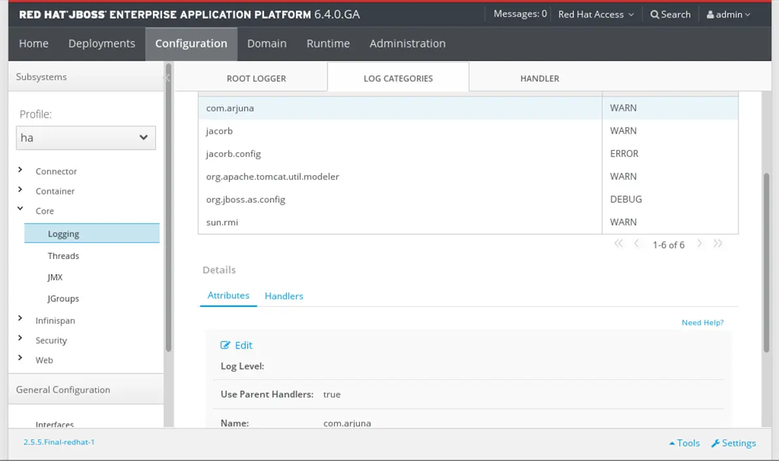Click the Settings wrench icon
The height and width of the screenshot is (461, 779).
click(x=716, y=443)
